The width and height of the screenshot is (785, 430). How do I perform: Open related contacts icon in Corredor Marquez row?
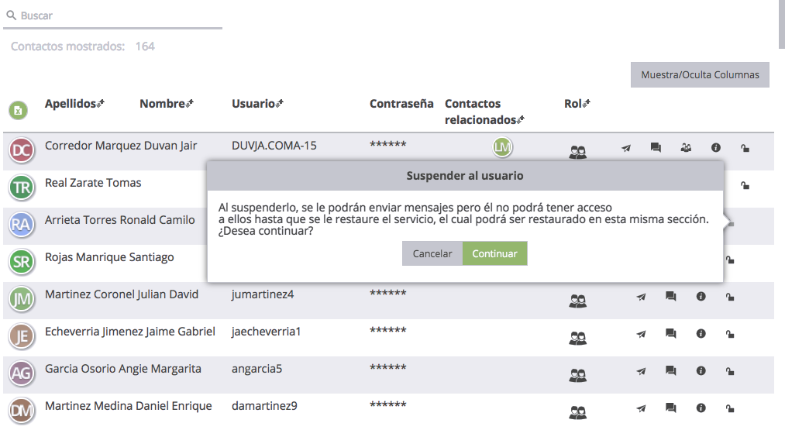(x=686, y=148)
